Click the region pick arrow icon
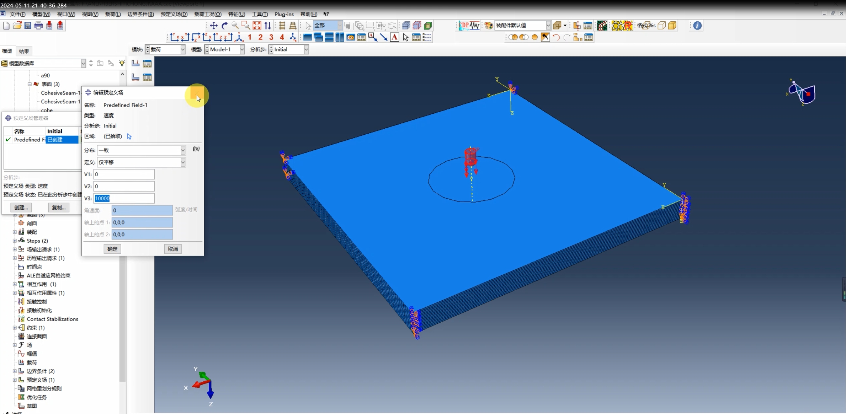 129,136
